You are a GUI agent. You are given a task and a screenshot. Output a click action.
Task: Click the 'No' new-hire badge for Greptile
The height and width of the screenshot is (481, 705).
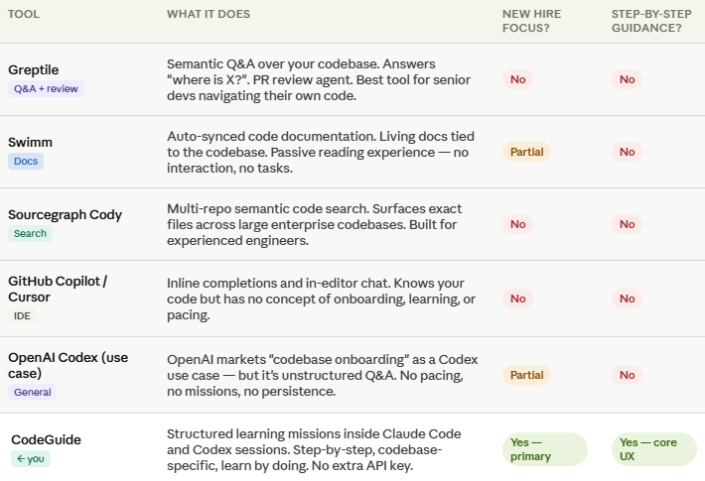tap(518, 79)
